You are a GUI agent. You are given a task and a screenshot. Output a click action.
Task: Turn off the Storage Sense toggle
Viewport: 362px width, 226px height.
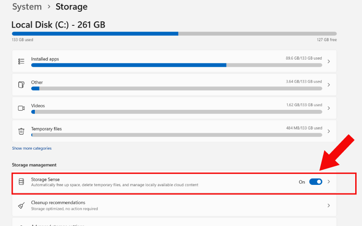(315, 182)
